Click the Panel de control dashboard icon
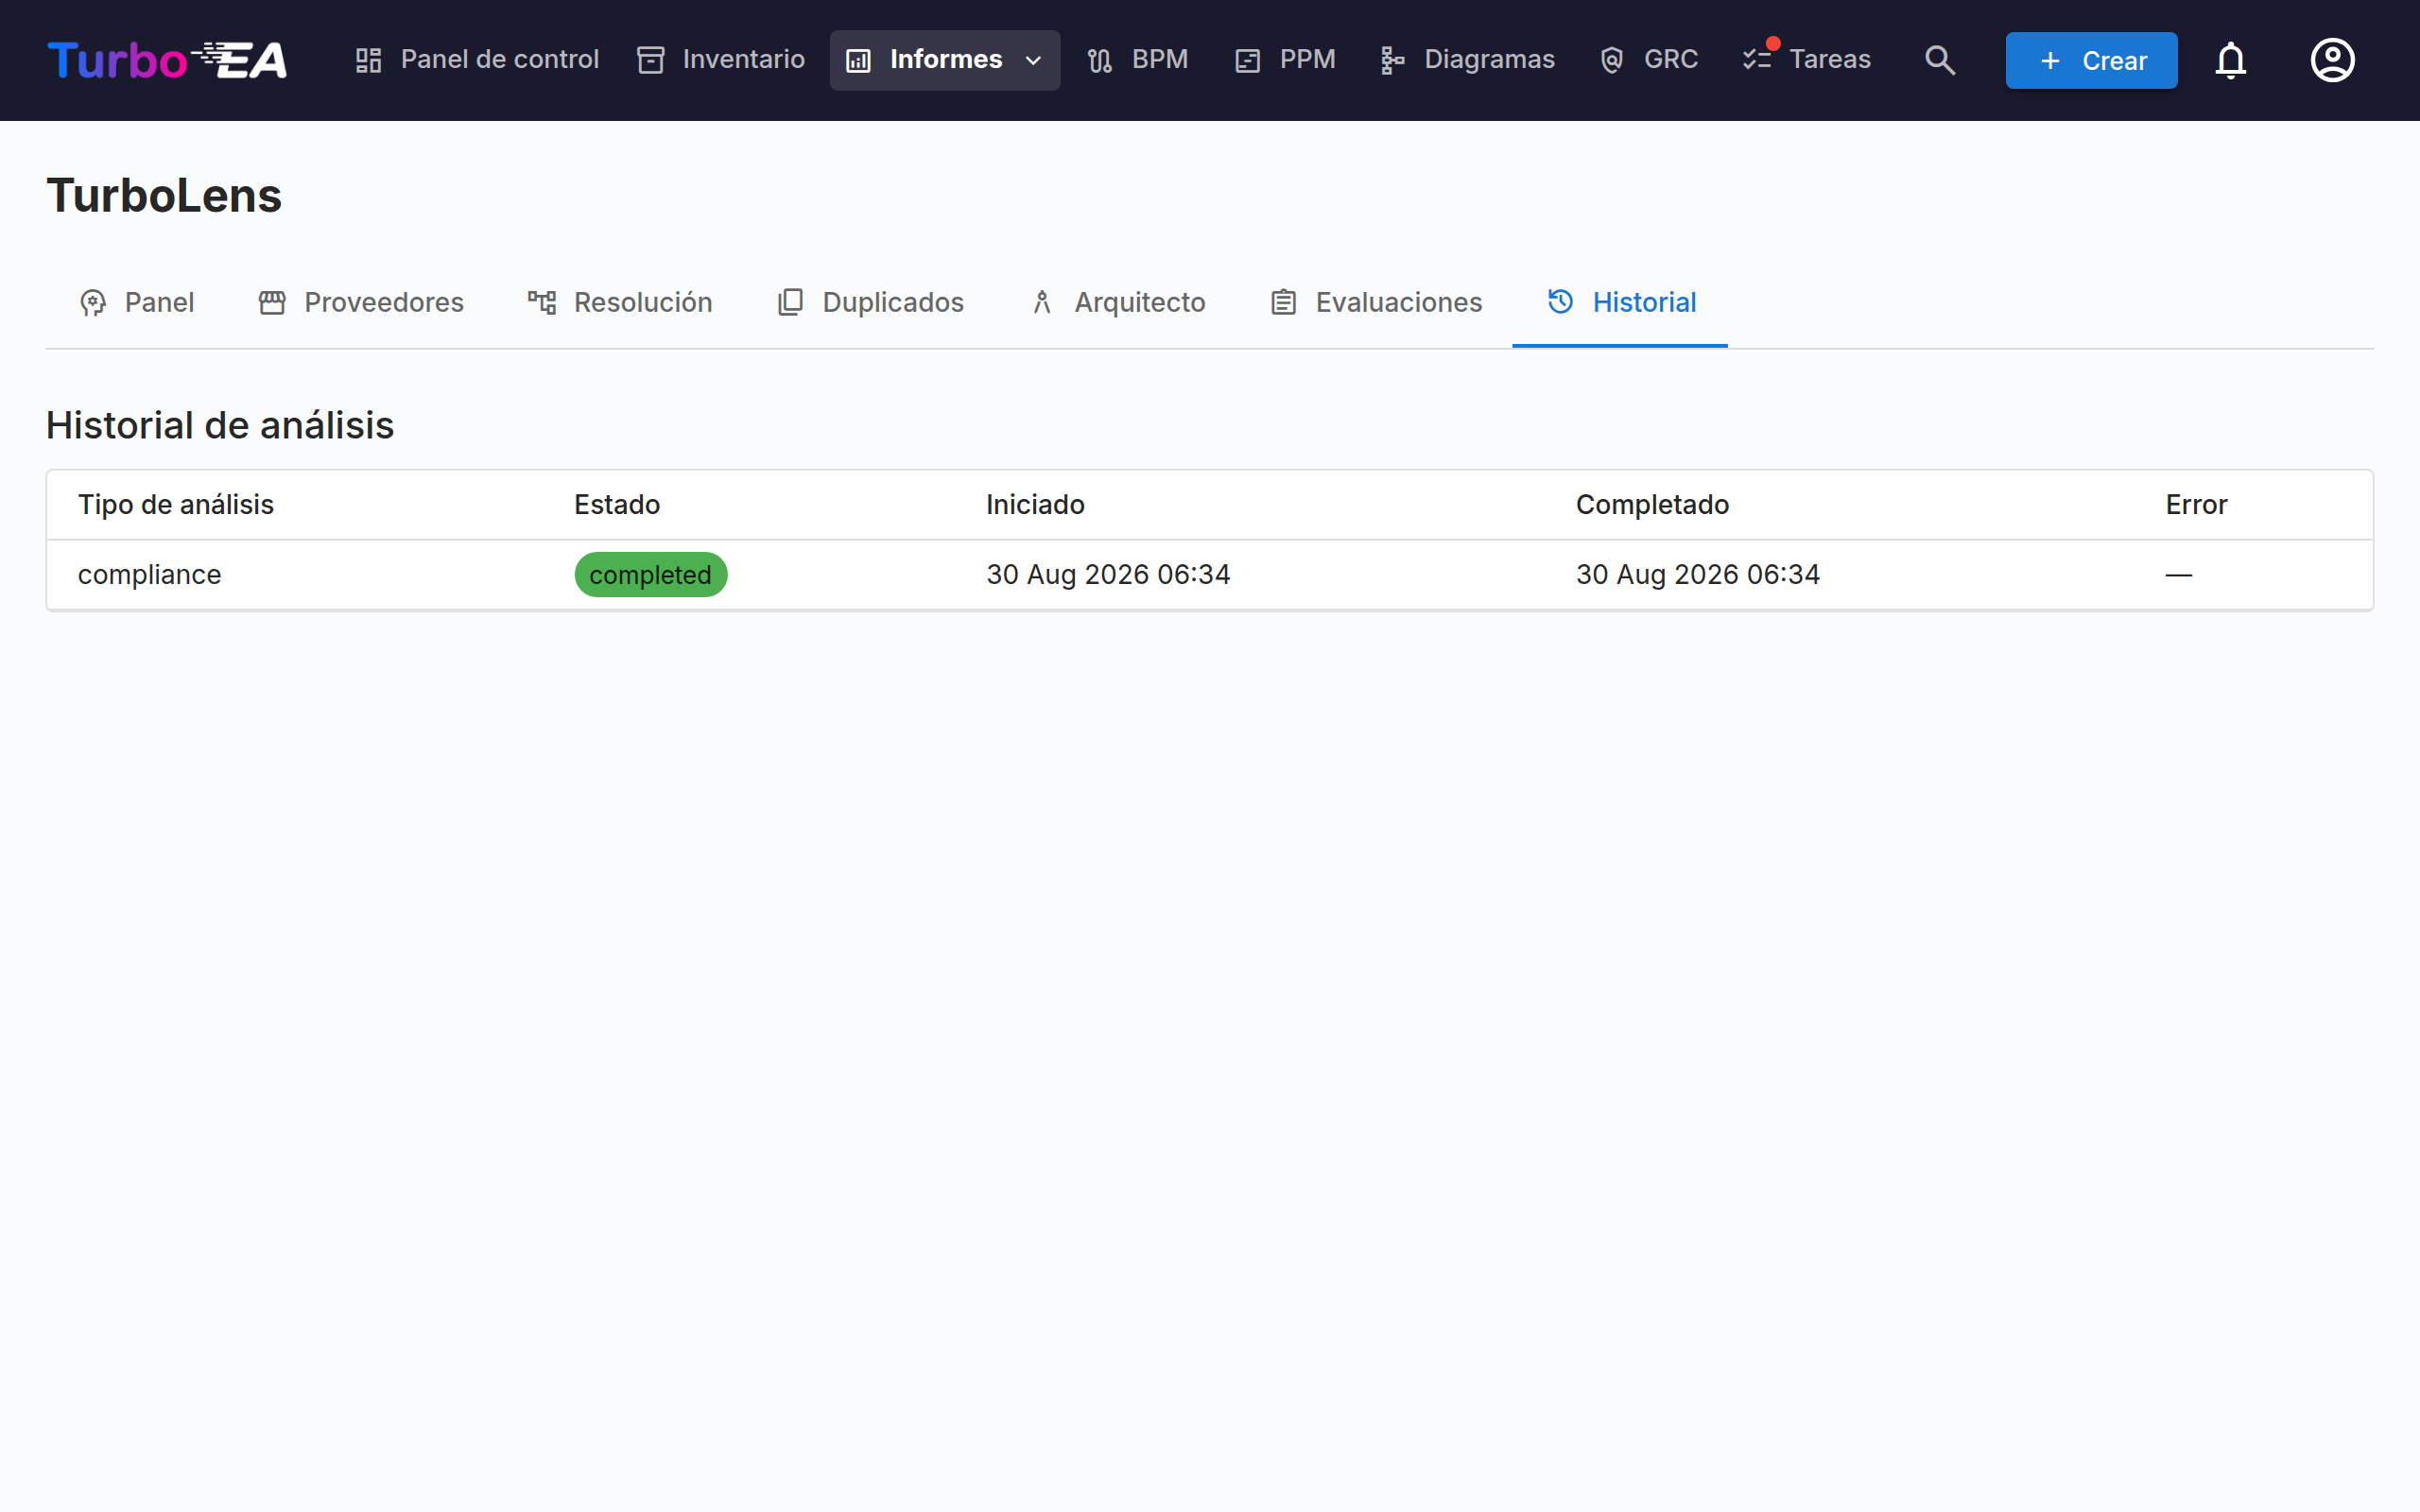 (369, 60)
